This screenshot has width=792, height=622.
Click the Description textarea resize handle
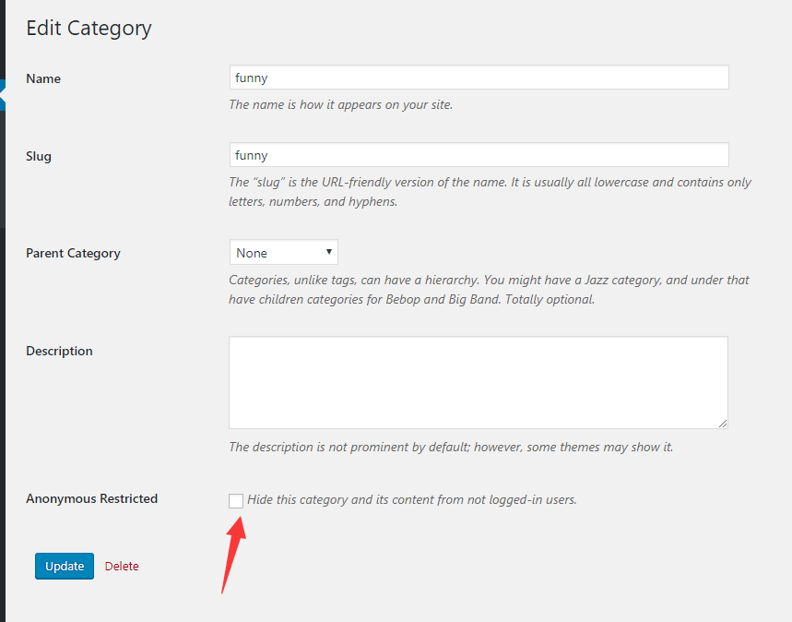click(723, 424)
